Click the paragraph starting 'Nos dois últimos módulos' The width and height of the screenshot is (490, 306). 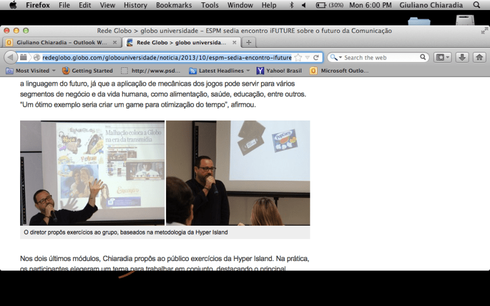point(164,263)
